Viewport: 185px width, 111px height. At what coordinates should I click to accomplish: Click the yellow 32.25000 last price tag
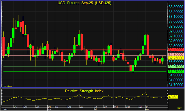176,58
